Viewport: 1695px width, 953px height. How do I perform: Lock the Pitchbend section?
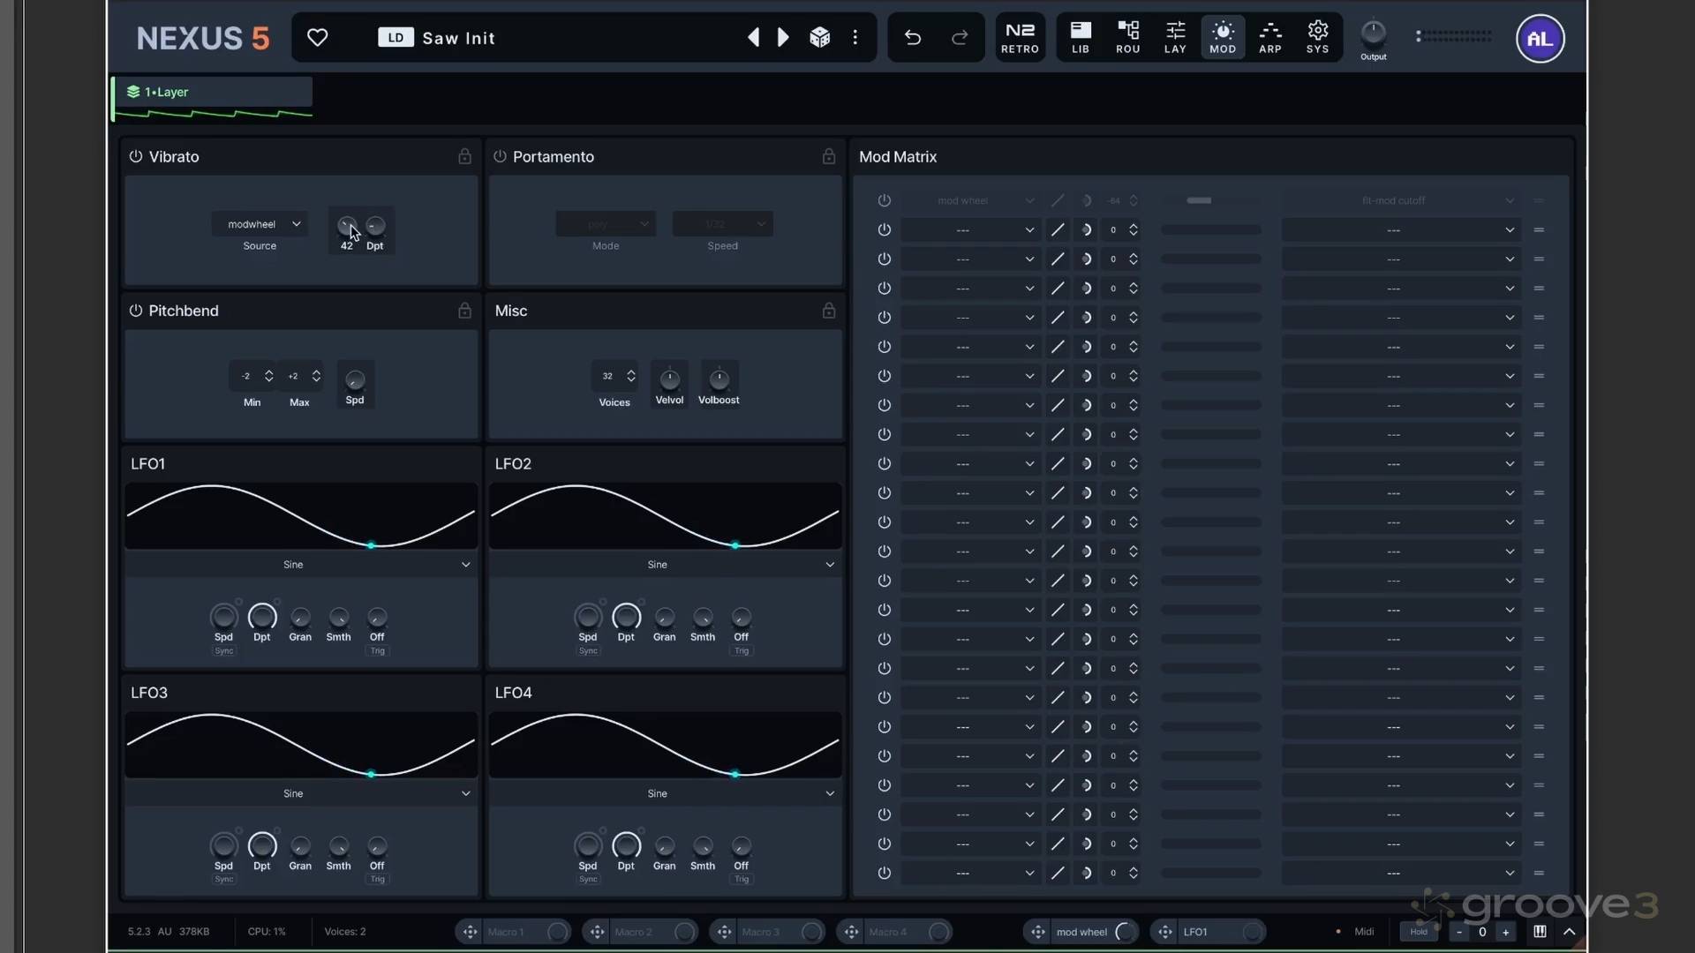[464, 311]
